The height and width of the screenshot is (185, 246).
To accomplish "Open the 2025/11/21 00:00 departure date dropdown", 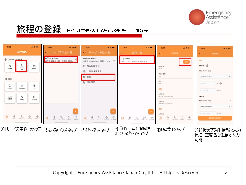I will click(215, 76).
